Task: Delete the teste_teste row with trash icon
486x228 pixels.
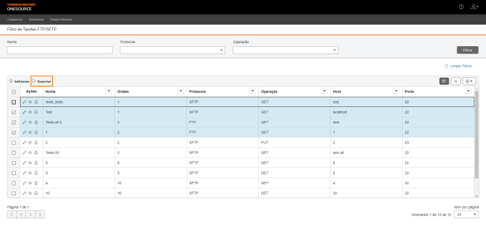Action: click(36, 102)
